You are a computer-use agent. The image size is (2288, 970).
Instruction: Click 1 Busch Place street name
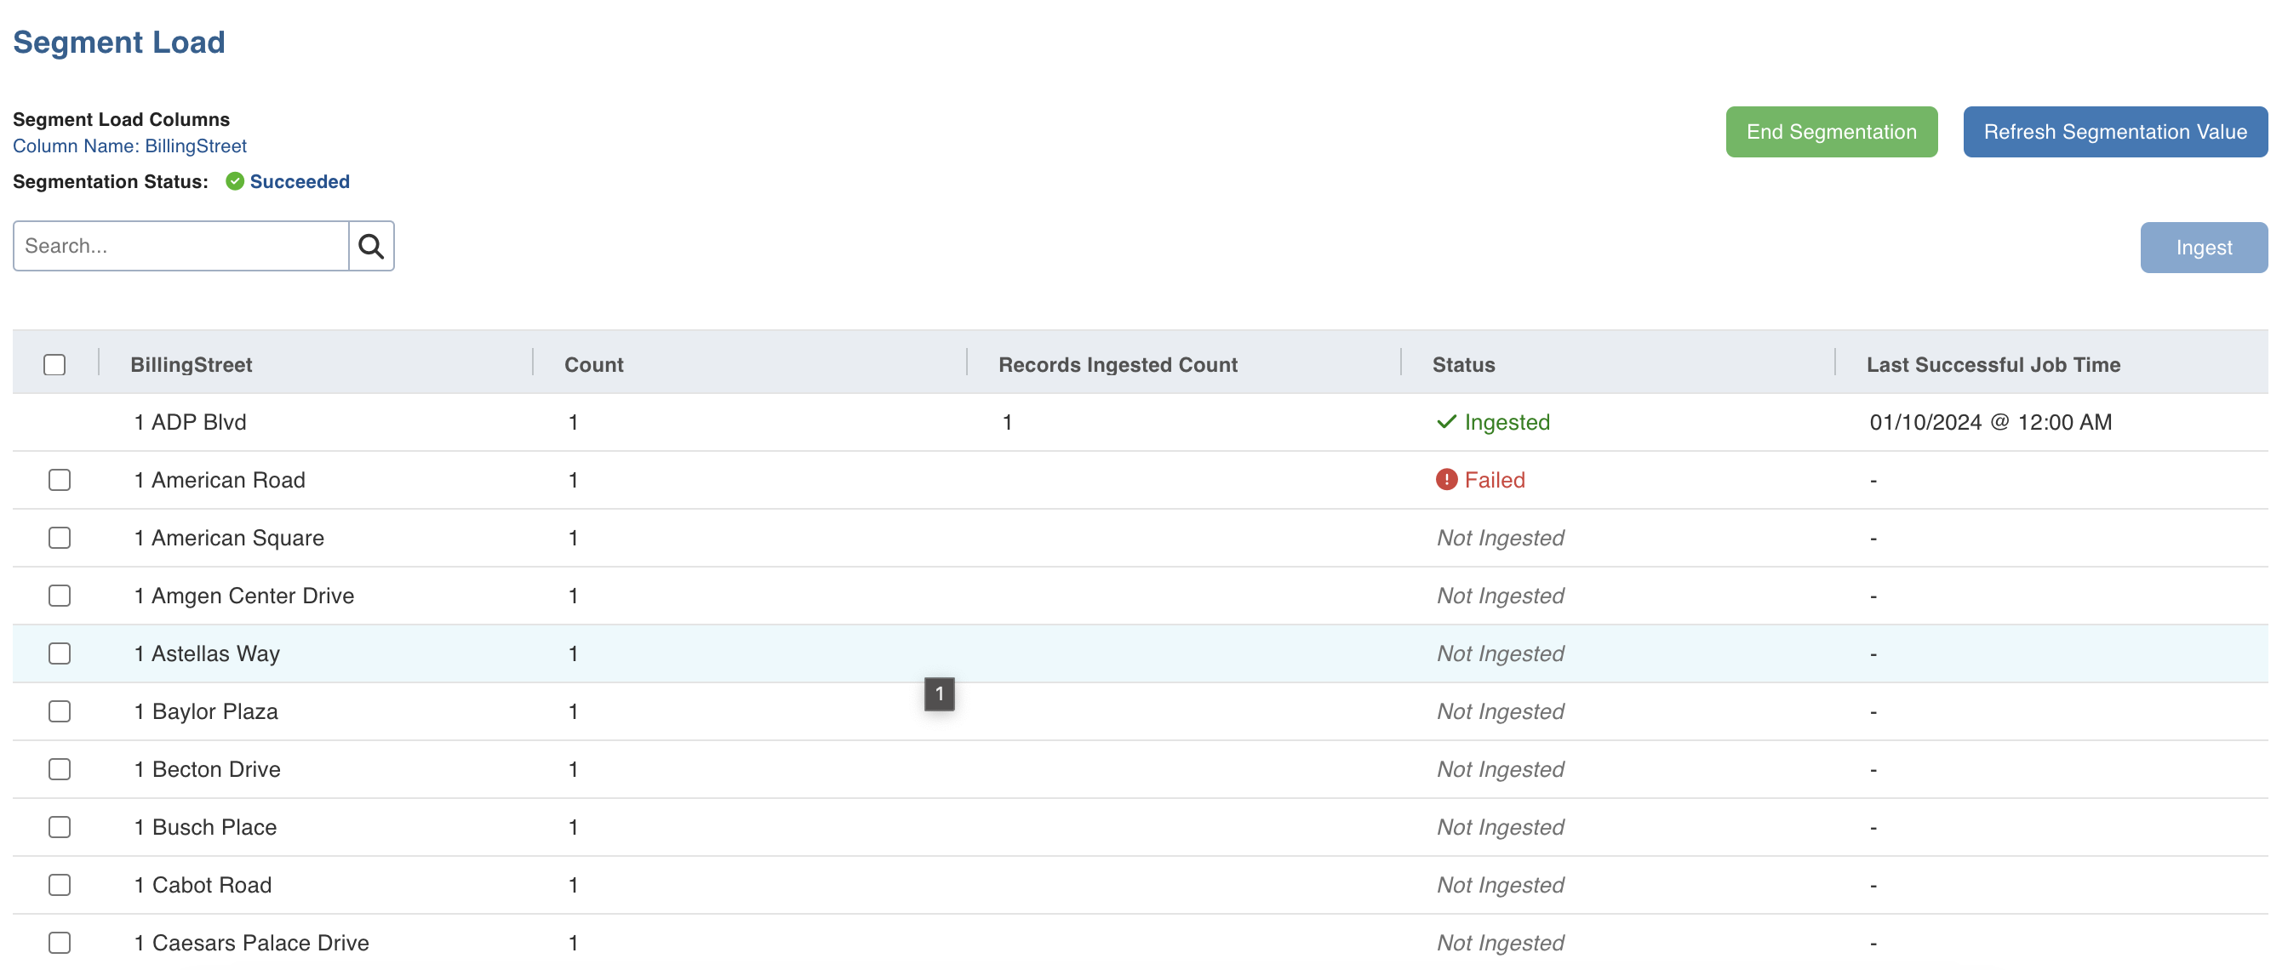[x=205, y=826]
